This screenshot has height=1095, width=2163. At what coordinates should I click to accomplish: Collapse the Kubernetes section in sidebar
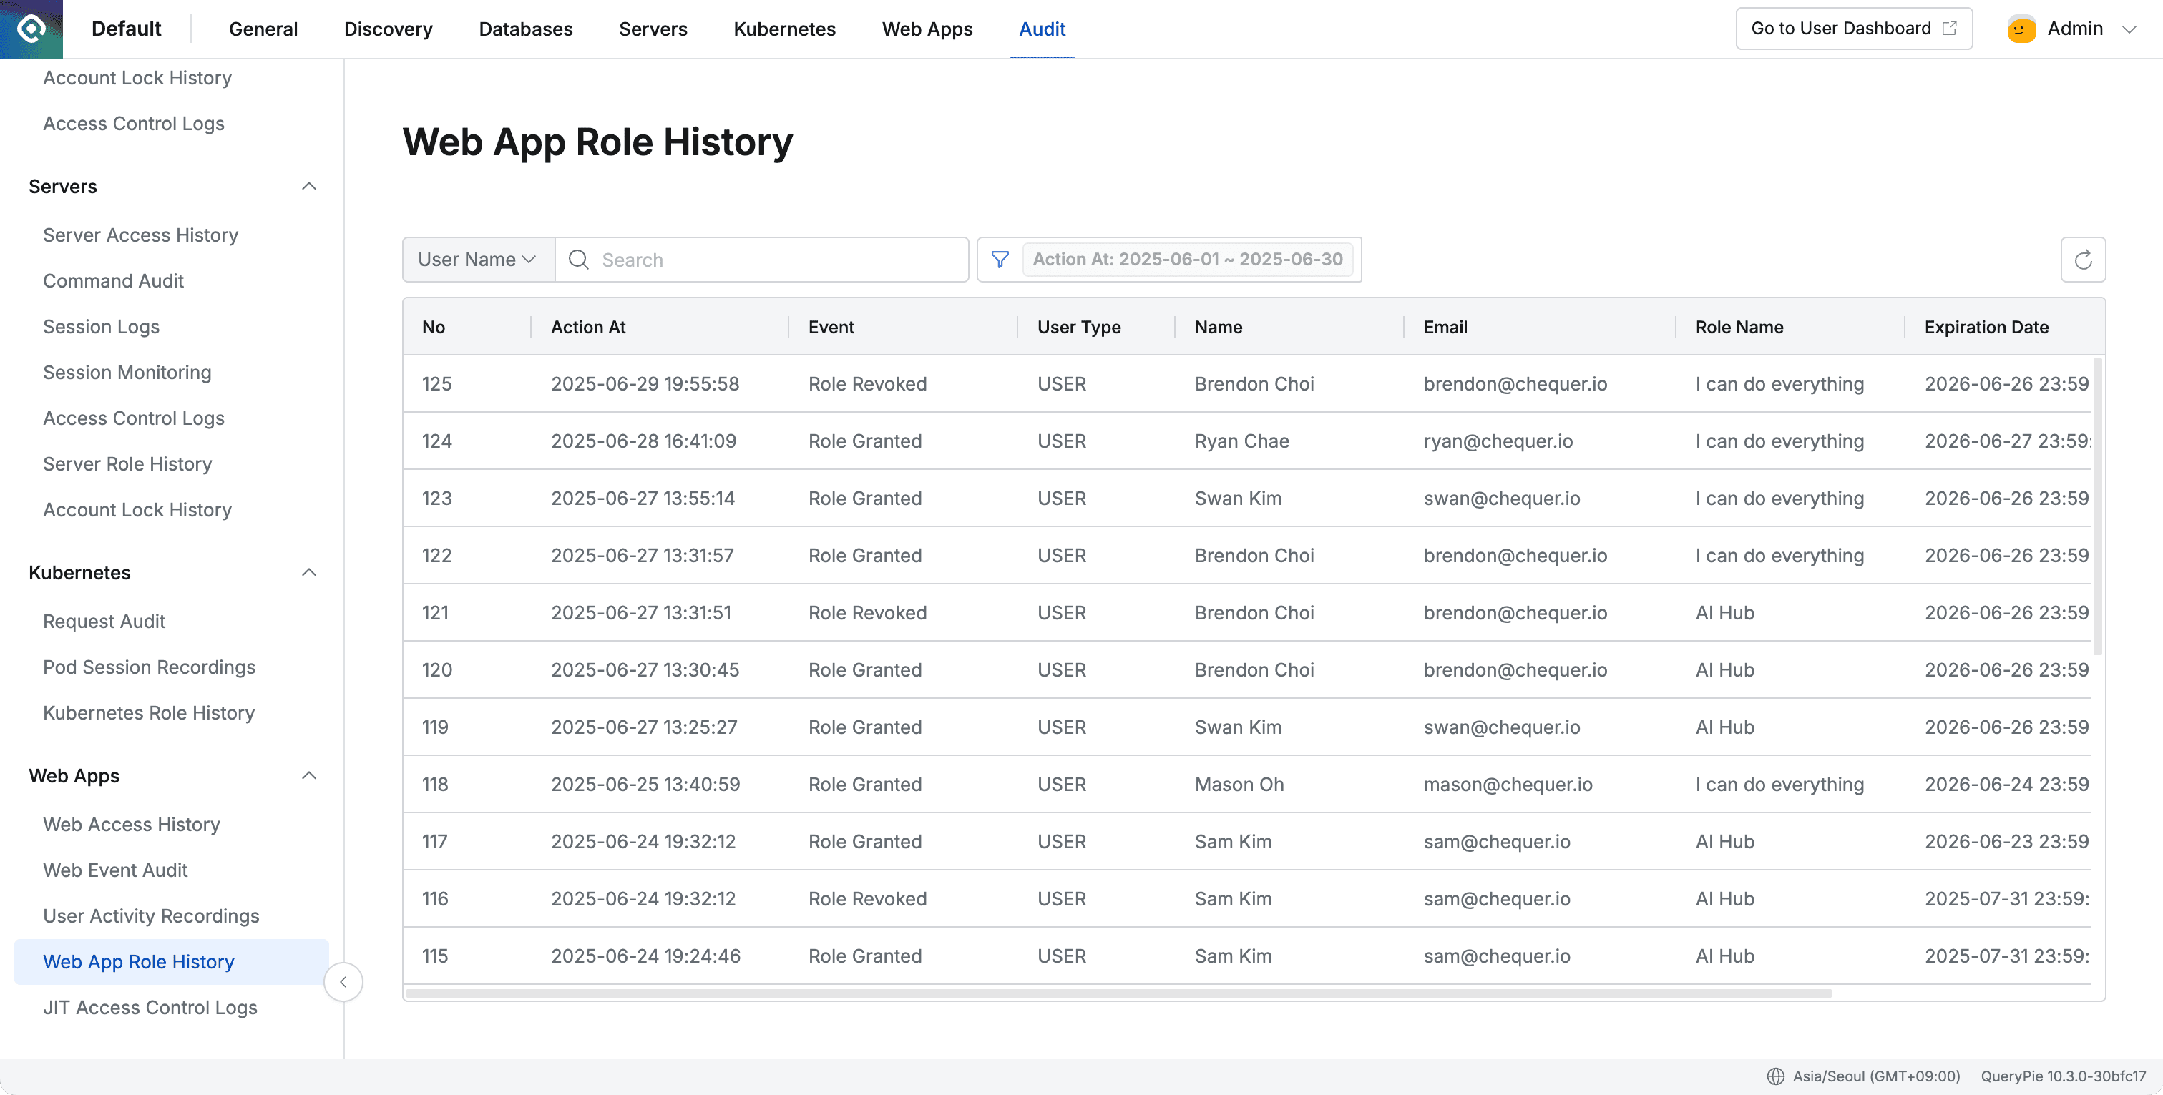pos(308,572)
